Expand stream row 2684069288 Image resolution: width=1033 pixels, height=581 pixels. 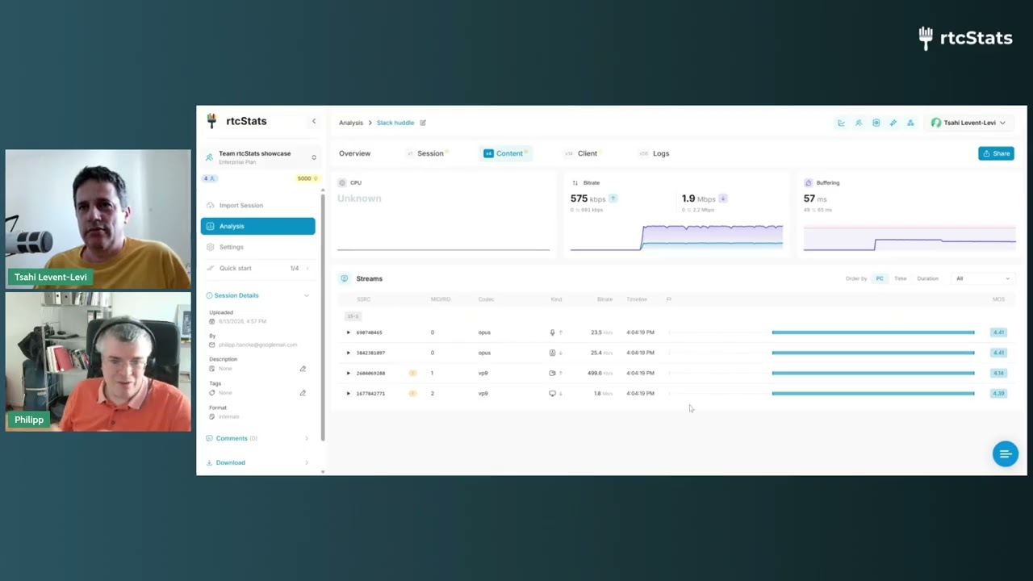pos(349,373)
